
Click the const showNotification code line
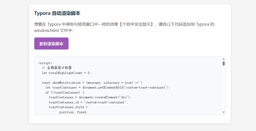point(92,83)
